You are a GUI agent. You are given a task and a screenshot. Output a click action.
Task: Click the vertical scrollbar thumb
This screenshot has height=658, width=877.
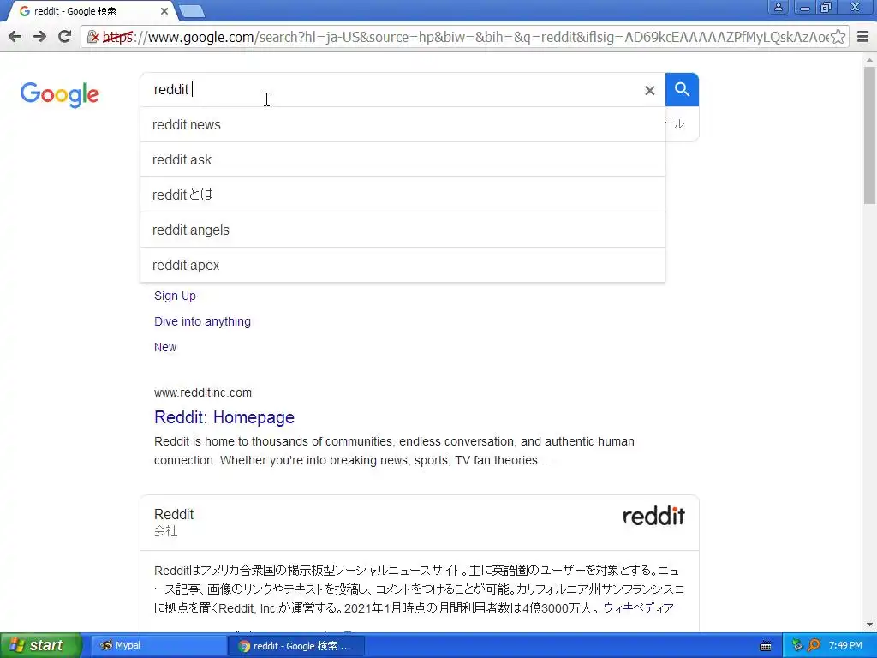870,135
